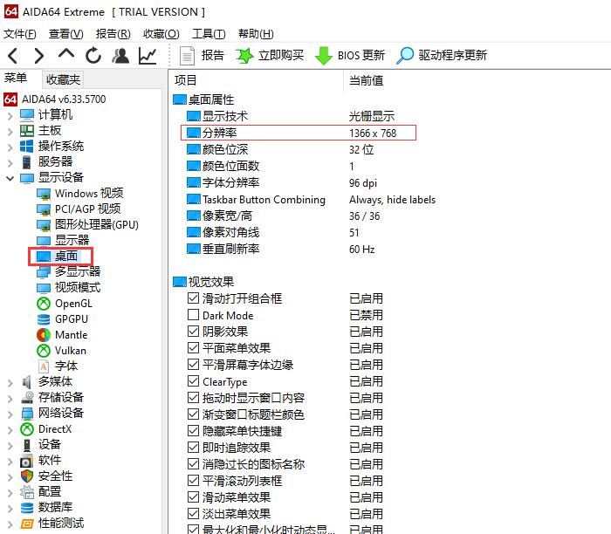Select 图形处理器(GPU) tree item

pyautogui.click(x=87, y=225)
